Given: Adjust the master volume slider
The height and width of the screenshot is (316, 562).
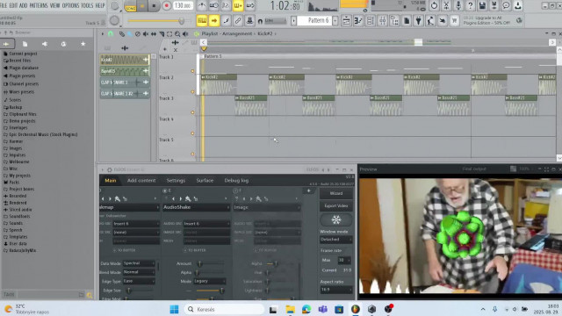Looking at the screenshot, I should click(156, 21).
